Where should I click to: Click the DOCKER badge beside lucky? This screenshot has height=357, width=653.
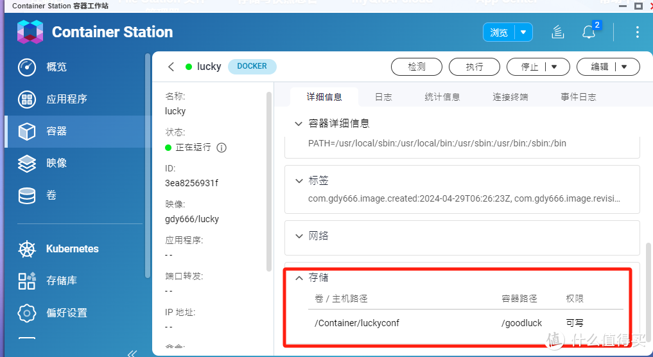(252, 66)
